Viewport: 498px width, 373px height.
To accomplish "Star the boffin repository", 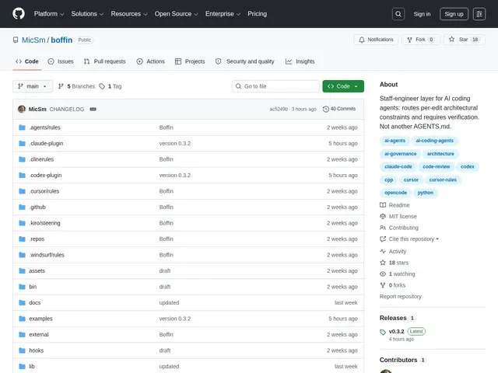I will (465, 40).
